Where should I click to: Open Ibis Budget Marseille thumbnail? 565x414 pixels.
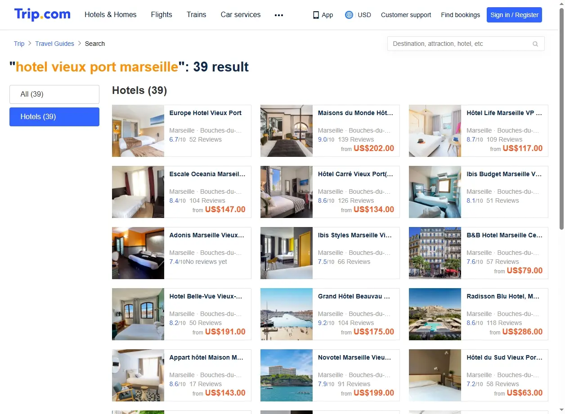click(x=435, y=192)
